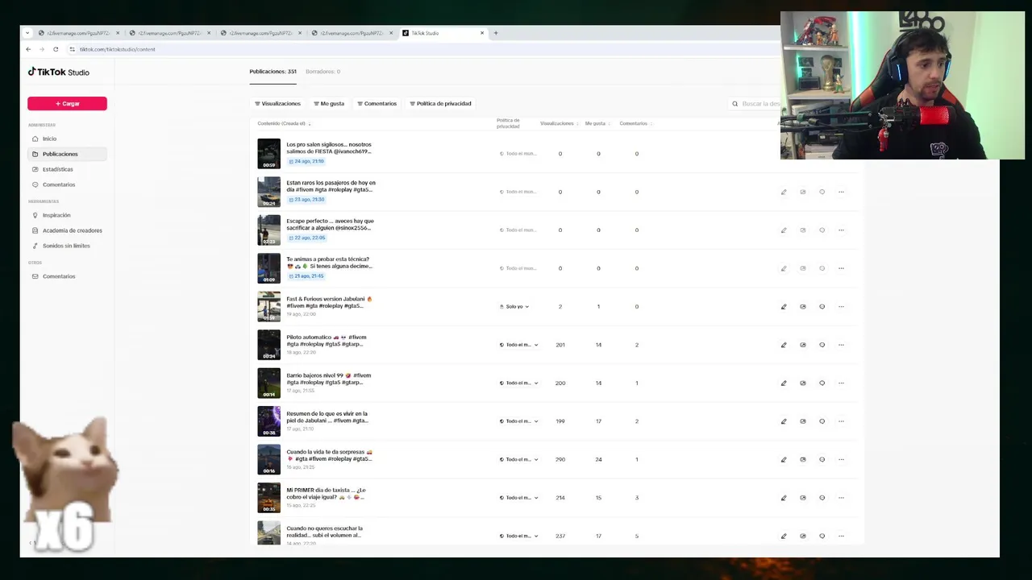Open comments icon for 'Piloto automatico' post
Image resolution: width=1032 pixels, height=580 pixels.
[822, 345]
